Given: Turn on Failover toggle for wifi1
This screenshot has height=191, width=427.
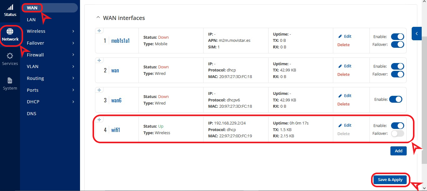Looking at the screenshot, I should click(x=397, y=134).
